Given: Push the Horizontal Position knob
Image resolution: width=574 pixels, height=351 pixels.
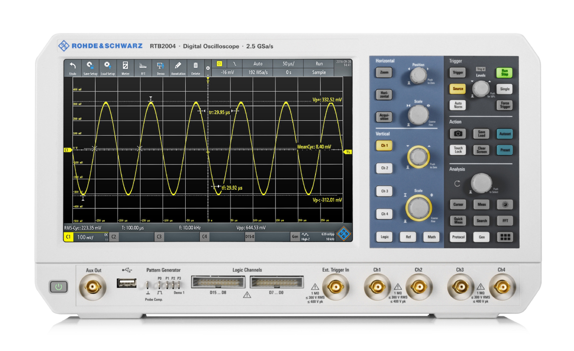Looking at the screenshot, I should 418,75.
